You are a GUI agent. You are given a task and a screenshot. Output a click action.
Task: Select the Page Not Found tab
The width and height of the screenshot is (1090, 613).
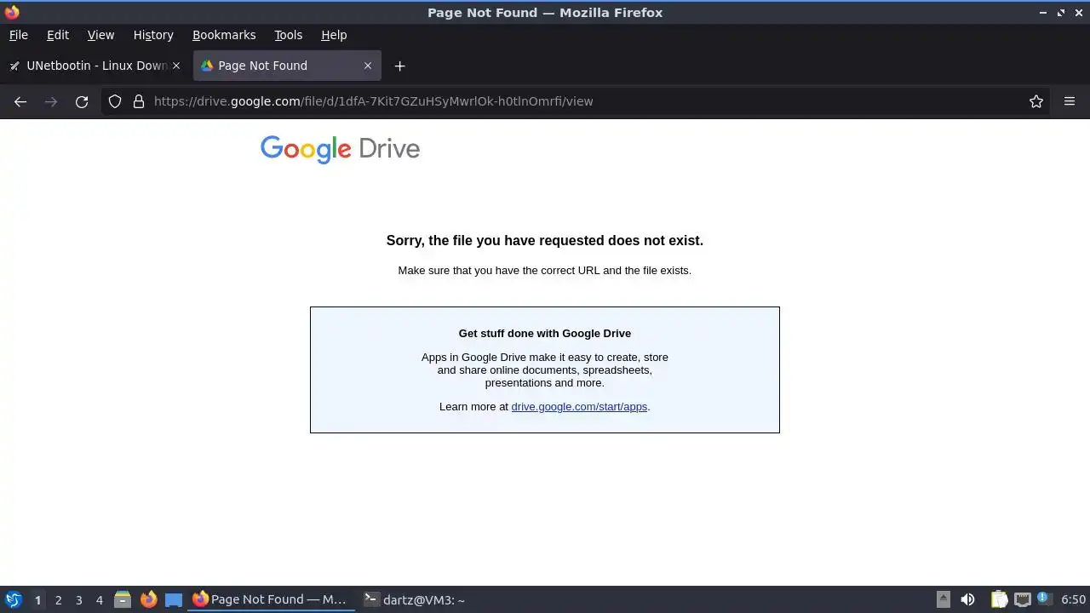click(287, 66)
